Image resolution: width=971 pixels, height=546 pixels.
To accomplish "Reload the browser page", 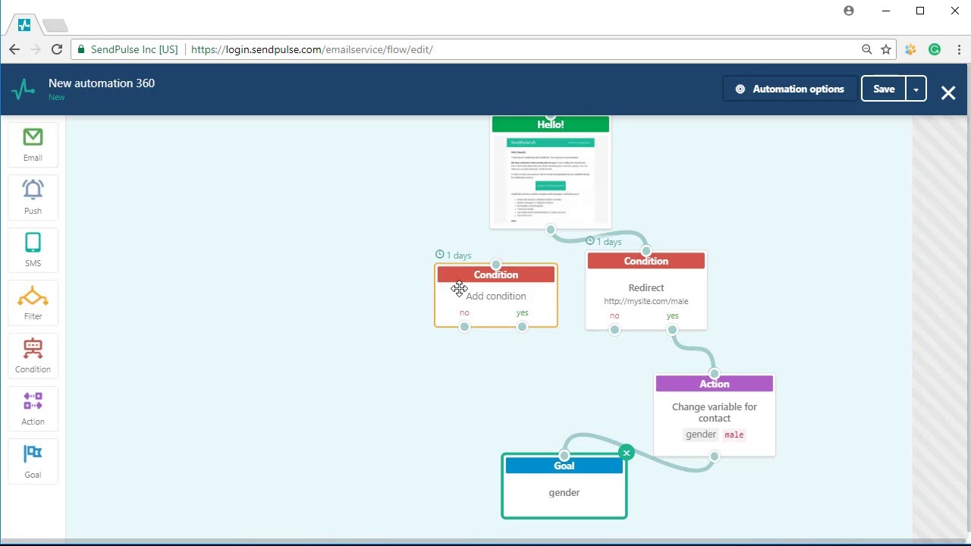I will pos(57,49).
